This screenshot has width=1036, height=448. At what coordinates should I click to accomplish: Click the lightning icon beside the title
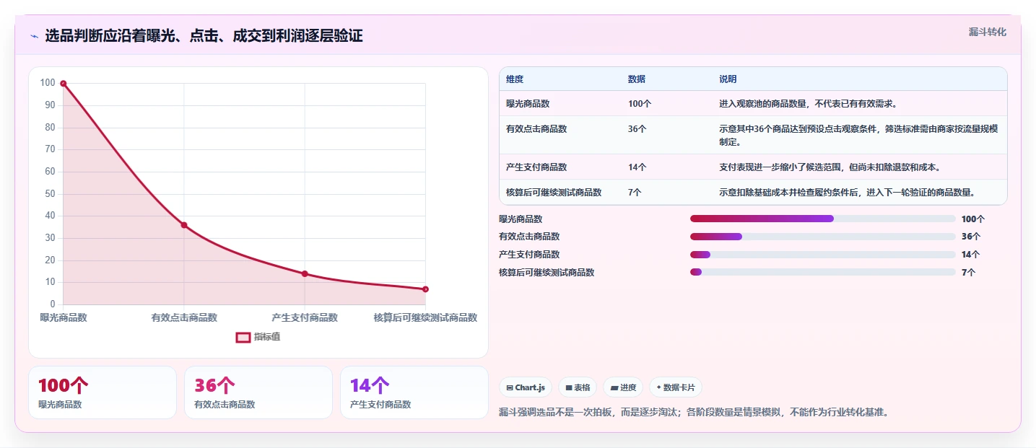pos(34,36)
